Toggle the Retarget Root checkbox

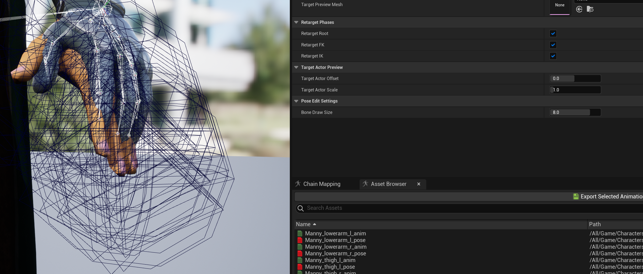point(553,34)
